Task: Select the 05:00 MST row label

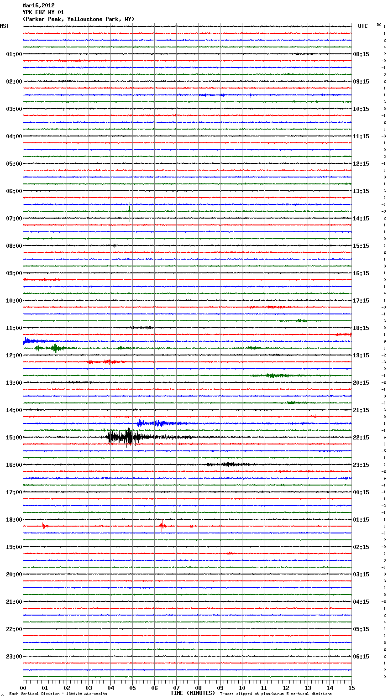Action: pos(14,164)
